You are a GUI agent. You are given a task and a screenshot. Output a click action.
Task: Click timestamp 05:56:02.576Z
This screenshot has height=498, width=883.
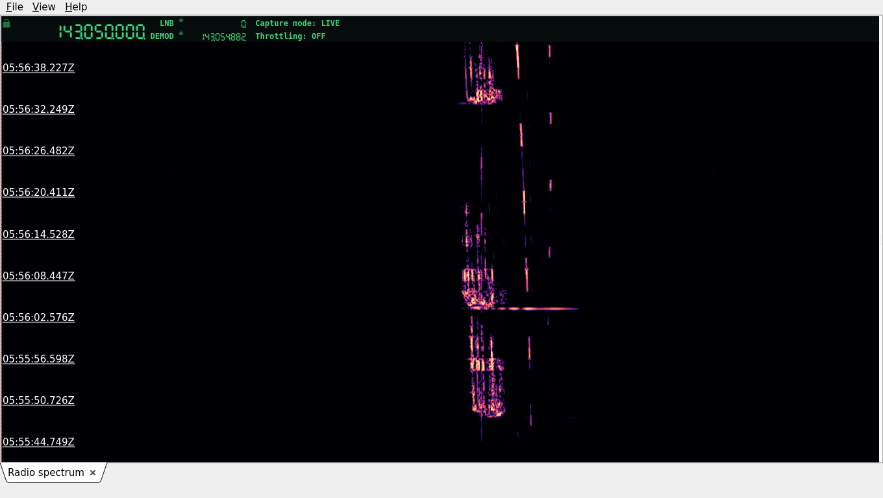coord(38,317)
